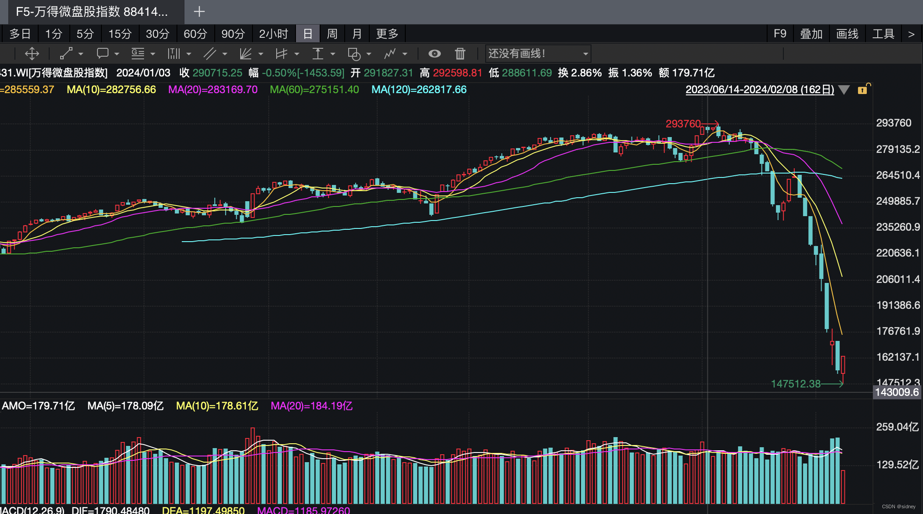This screenshot has width=923, height=514.
Task: Switch to 90分 period
Action: (x=233, y=34)
